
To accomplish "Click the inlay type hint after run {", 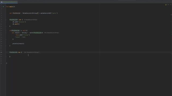I will 32,52.
